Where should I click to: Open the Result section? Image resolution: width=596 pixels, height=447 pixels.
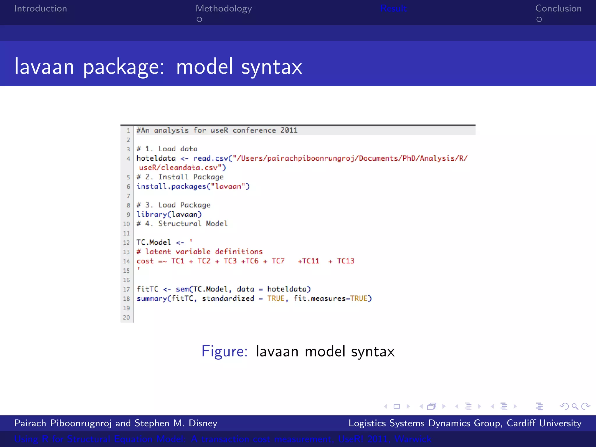[393, 8]
